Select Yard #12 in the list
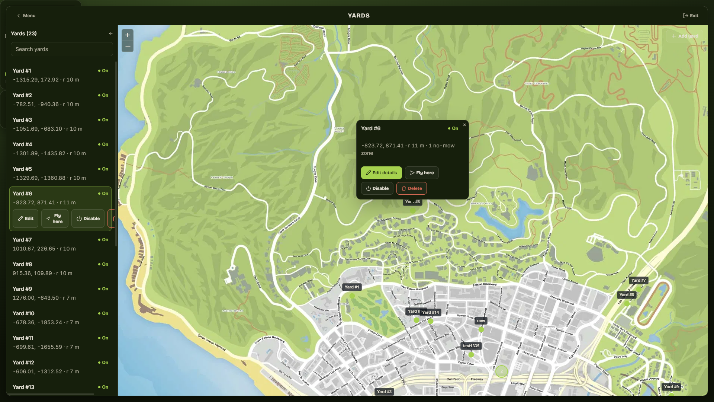Screen dimensions: 714x402 click(60, 367)
